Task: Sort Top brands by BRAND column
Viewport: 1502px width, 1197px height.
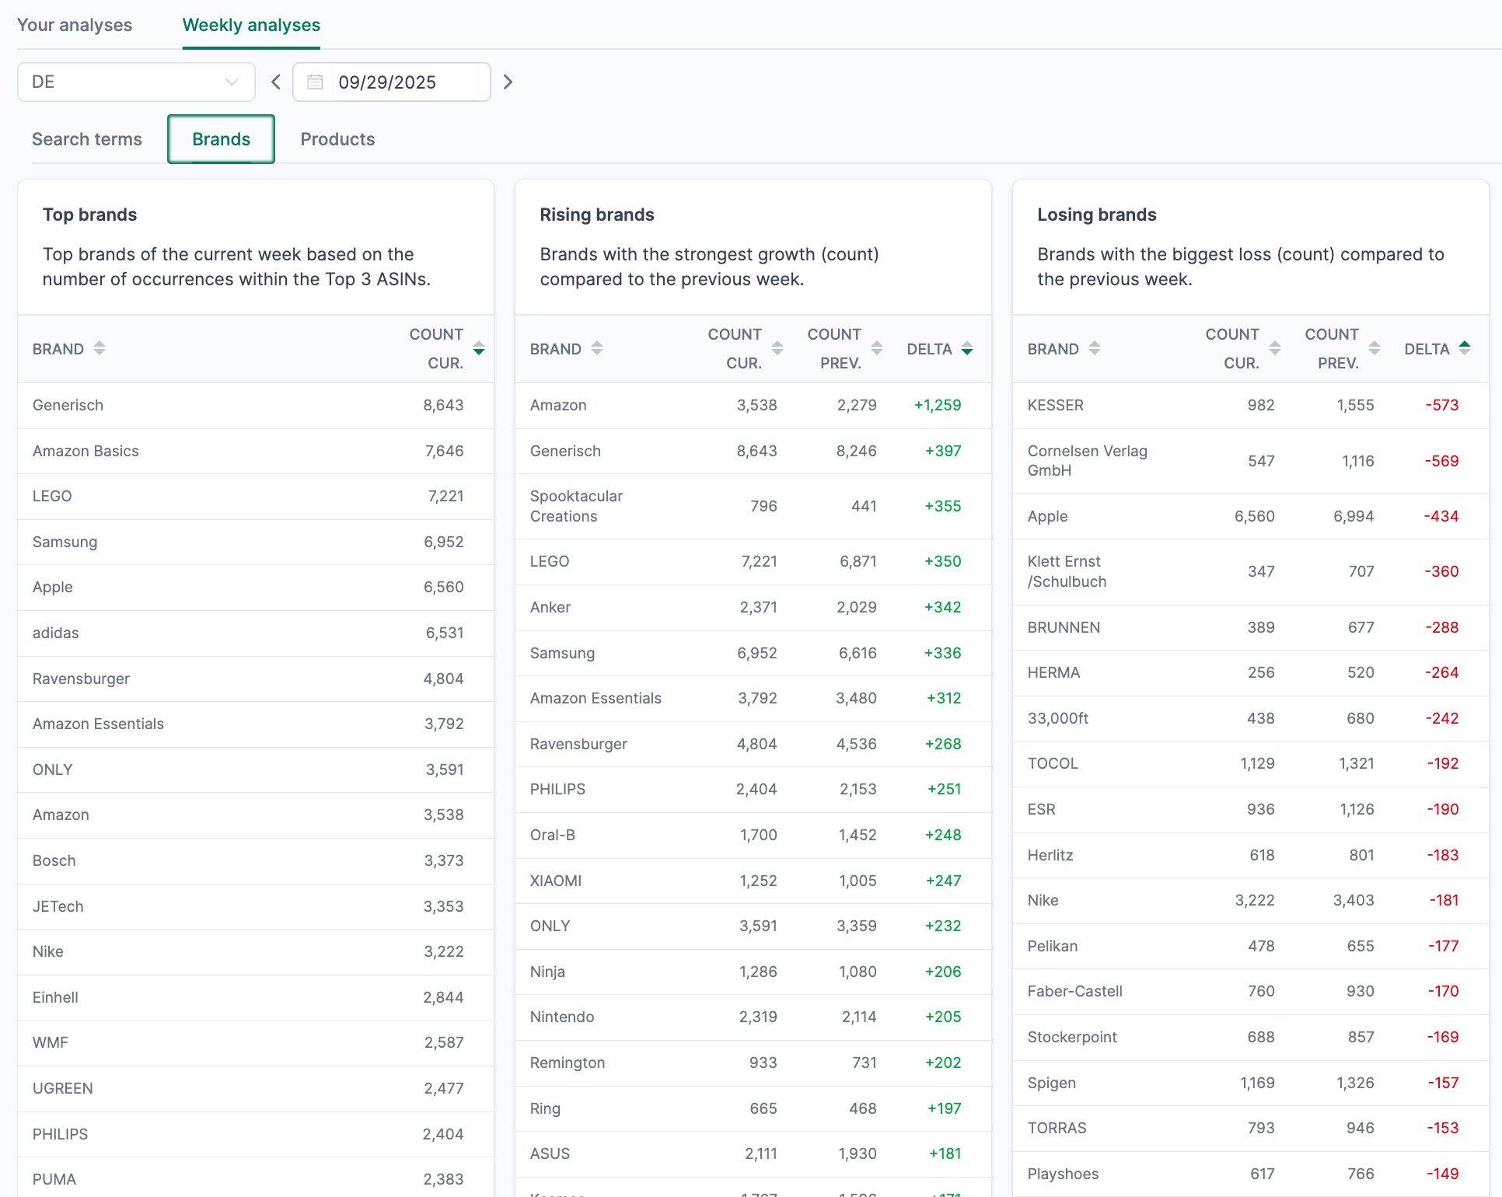Action: point(100,348)
